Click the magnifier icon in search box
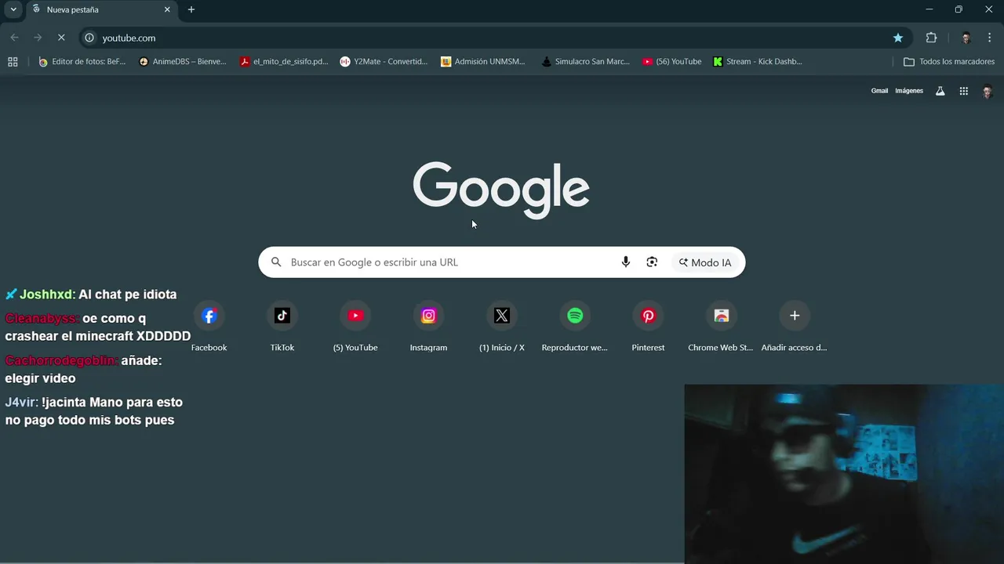The image size is (1004, 564). pyautogui.click(x=276, y=262)
